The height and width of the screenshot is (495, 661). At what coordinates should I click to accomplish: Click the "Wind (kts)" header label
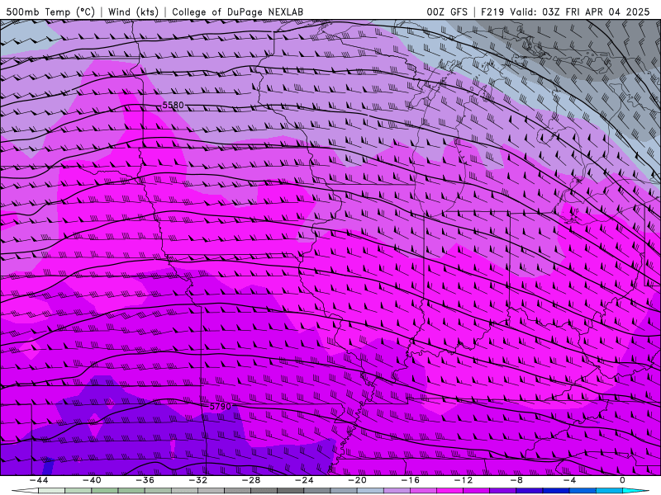coord(133,12)
